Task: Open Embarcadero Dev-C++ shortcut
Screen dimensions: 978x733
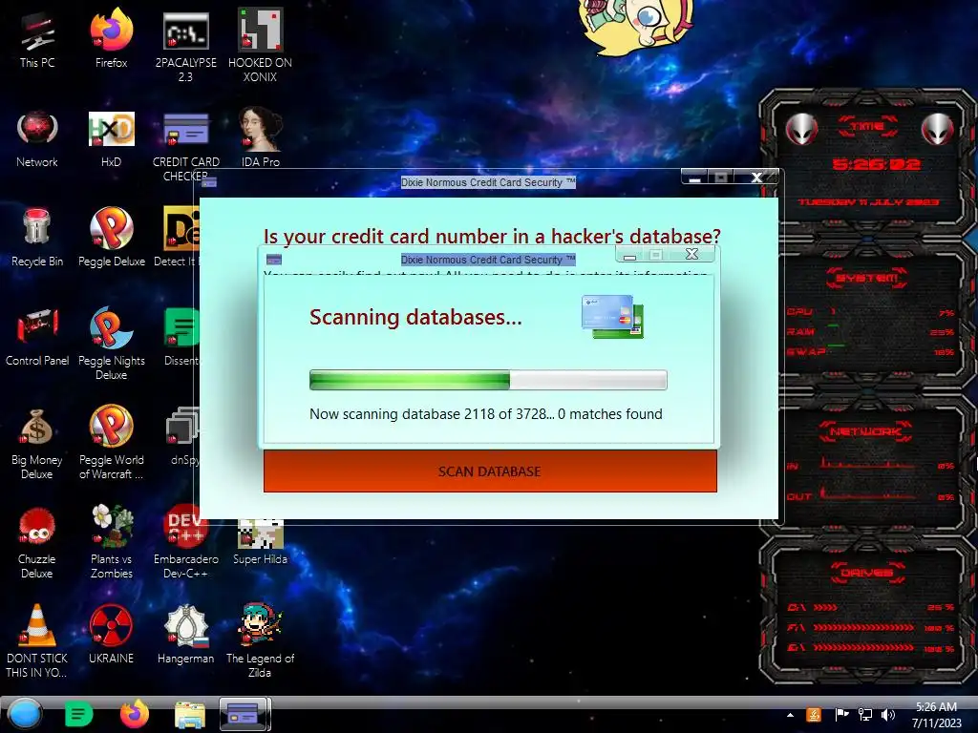Action: (185, 541)
